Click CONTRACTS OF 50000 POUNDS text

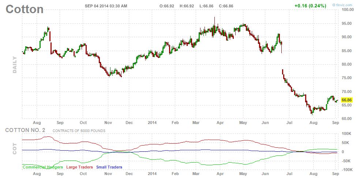pyautogui.click(x=79, y=131)
